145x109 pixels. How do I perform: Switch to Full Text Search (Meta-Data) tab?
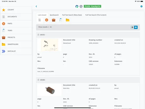[x=72, y=15]
